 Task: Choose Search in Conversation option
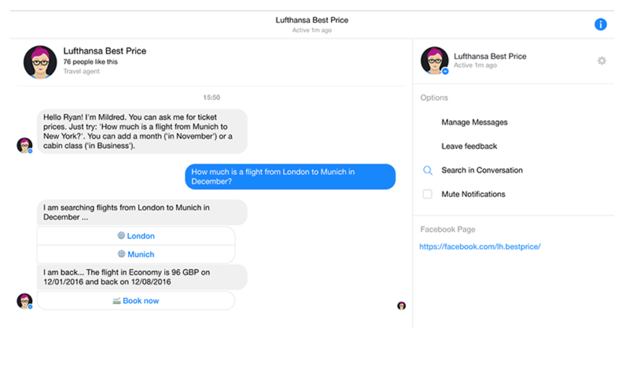(x=482, y=170)
